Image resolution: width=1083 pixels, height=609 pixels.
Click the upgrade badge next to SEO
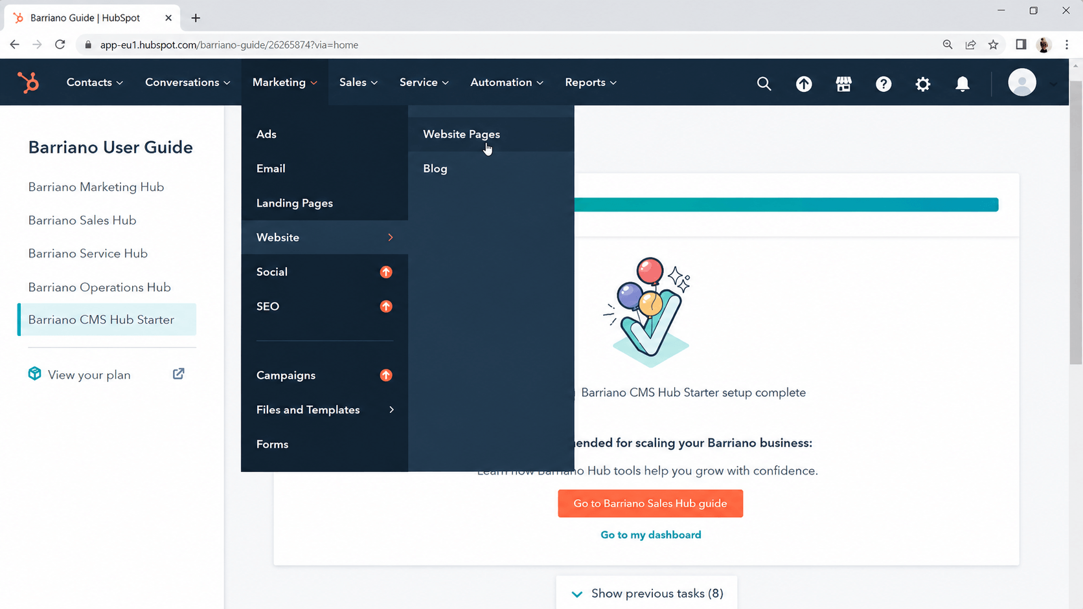(386, 306)
